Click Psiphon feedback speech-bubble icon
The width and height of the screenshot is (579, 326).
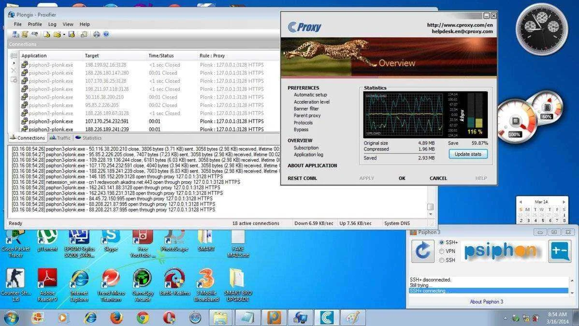pyautogui.click(x=560, y=251)
